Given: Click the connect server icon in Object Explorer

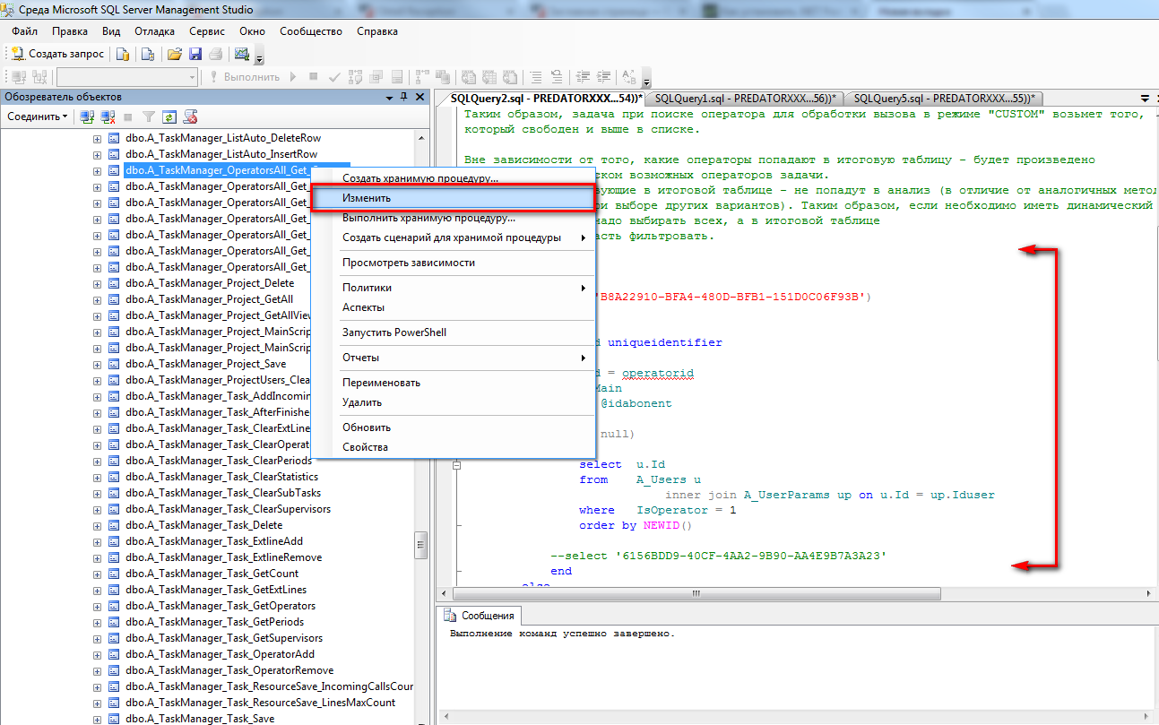Looking at the screenshot, I should 87,117.
